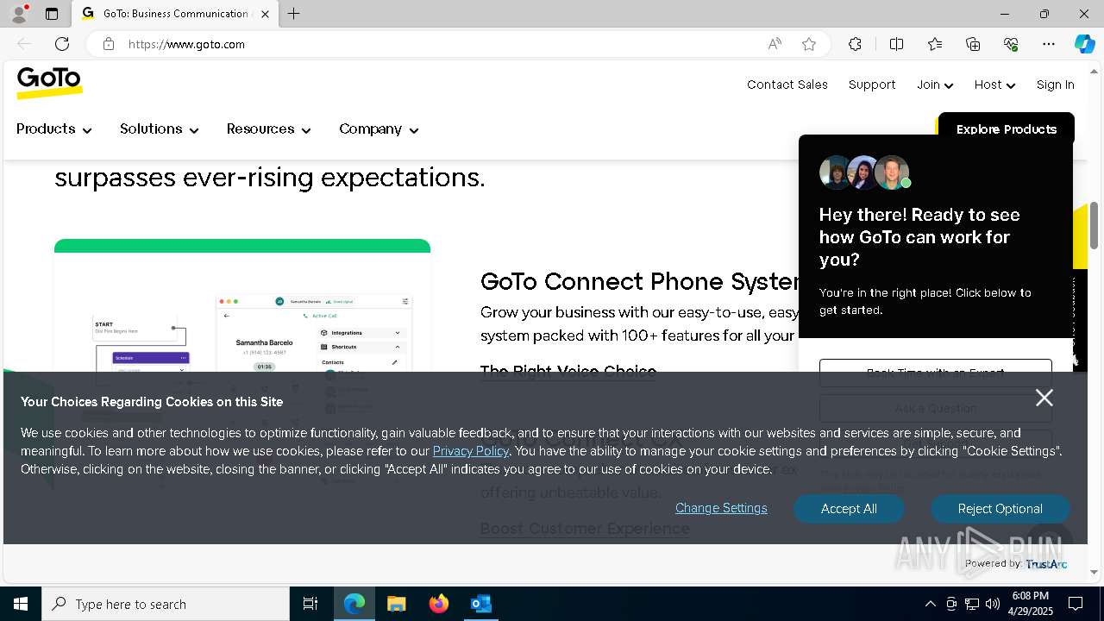This screenshot has width=1104, height=621.
Task: Launch Firefox from the taskbar
Action: pos(438,604)
